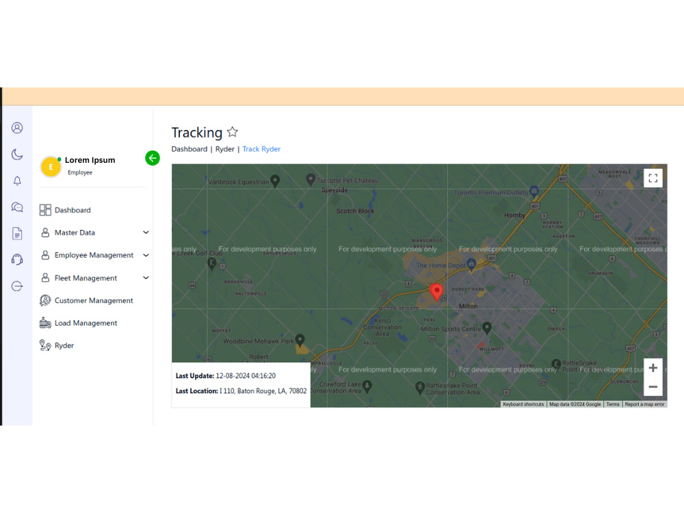
Task: Go to Dashboard breadcrumb link
Action: pyautogui.click(x=189, y=149)
